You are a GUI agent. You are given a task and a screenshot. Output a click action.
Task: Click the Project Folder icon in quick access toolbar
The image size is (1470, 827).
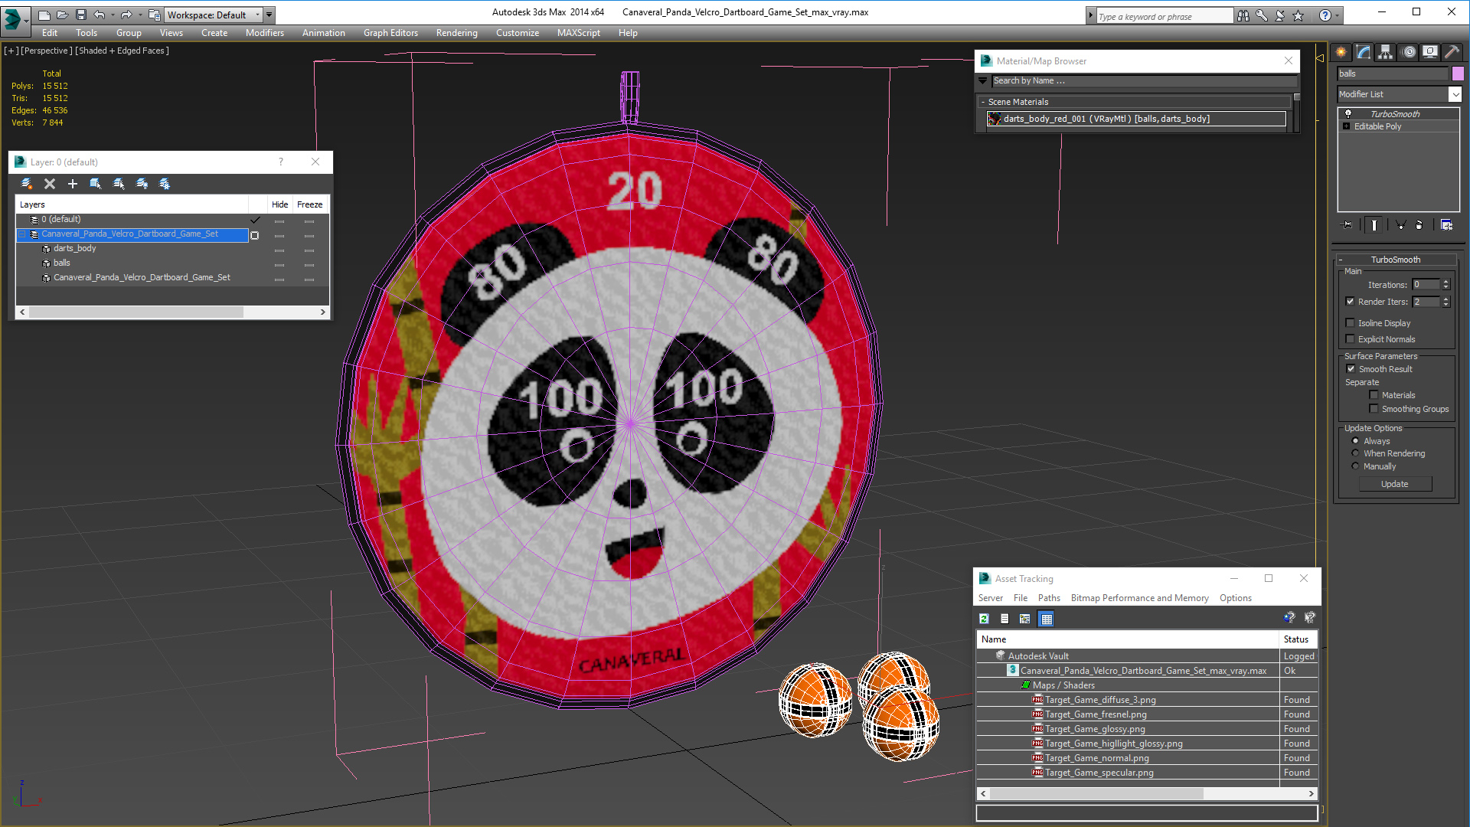[x=155, y=15]
